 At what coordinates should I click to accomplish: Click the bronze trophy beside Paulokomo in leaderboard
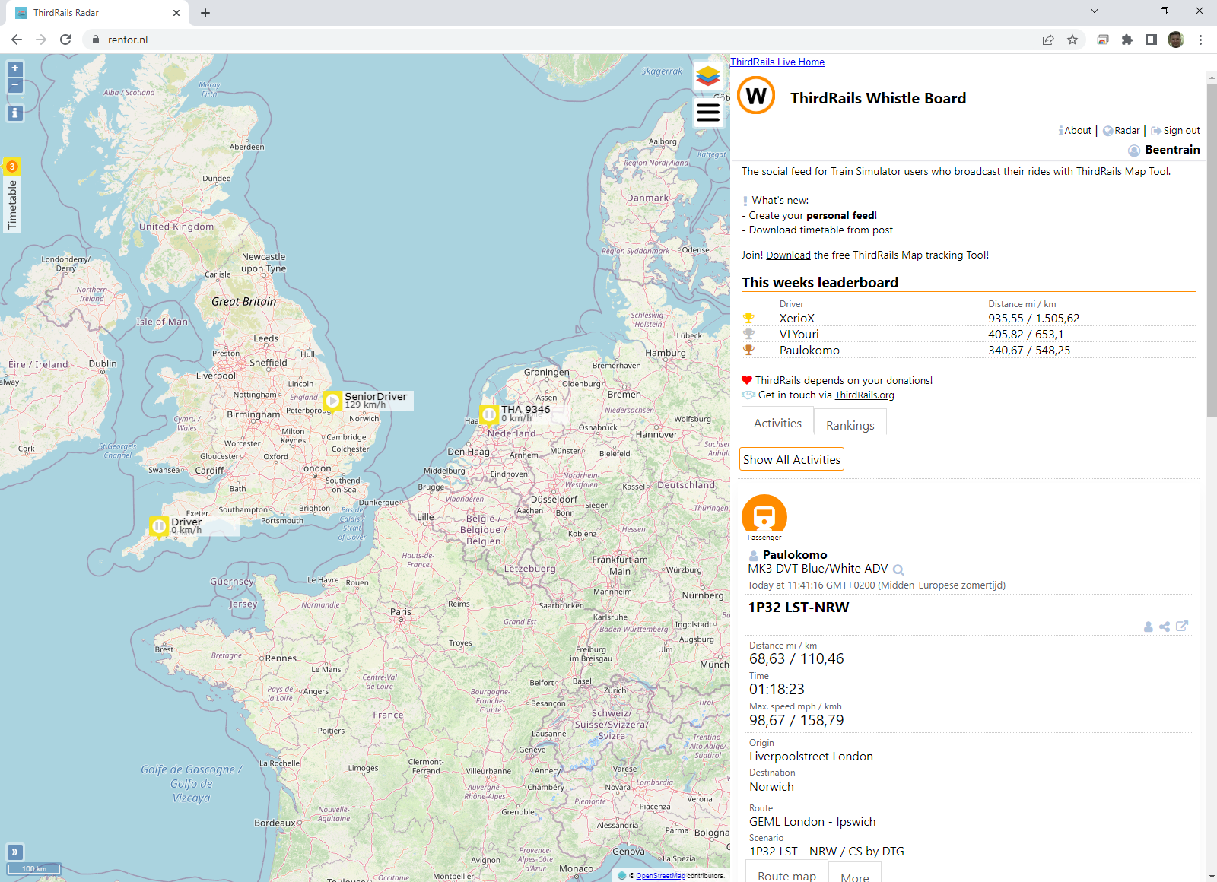pyautogui.click(x=749, y=351)
